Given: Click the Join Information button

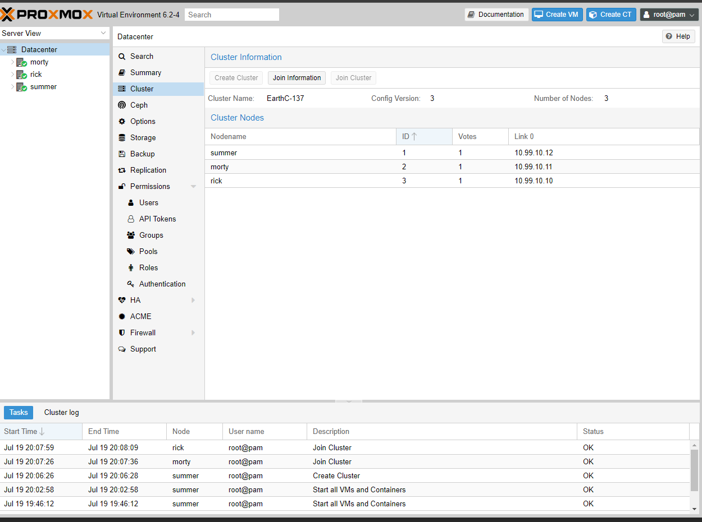Looking at the screenshot, I should click(297, 78).
